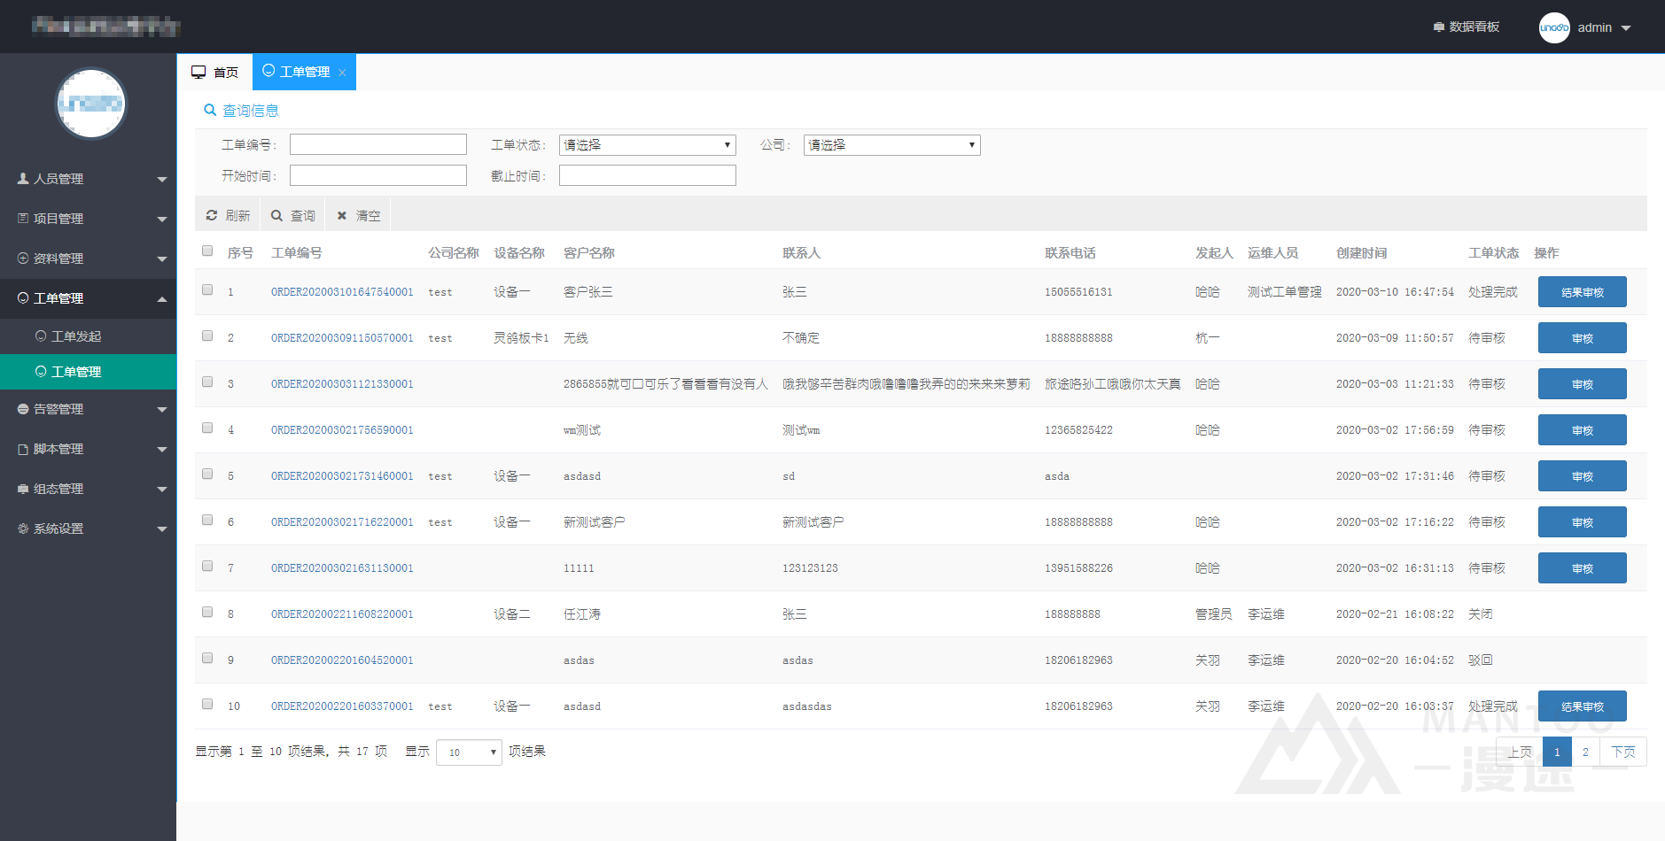Go to page 2 of results
The width and height of the screenshot is (1665, 841).
pos(1585,752)
